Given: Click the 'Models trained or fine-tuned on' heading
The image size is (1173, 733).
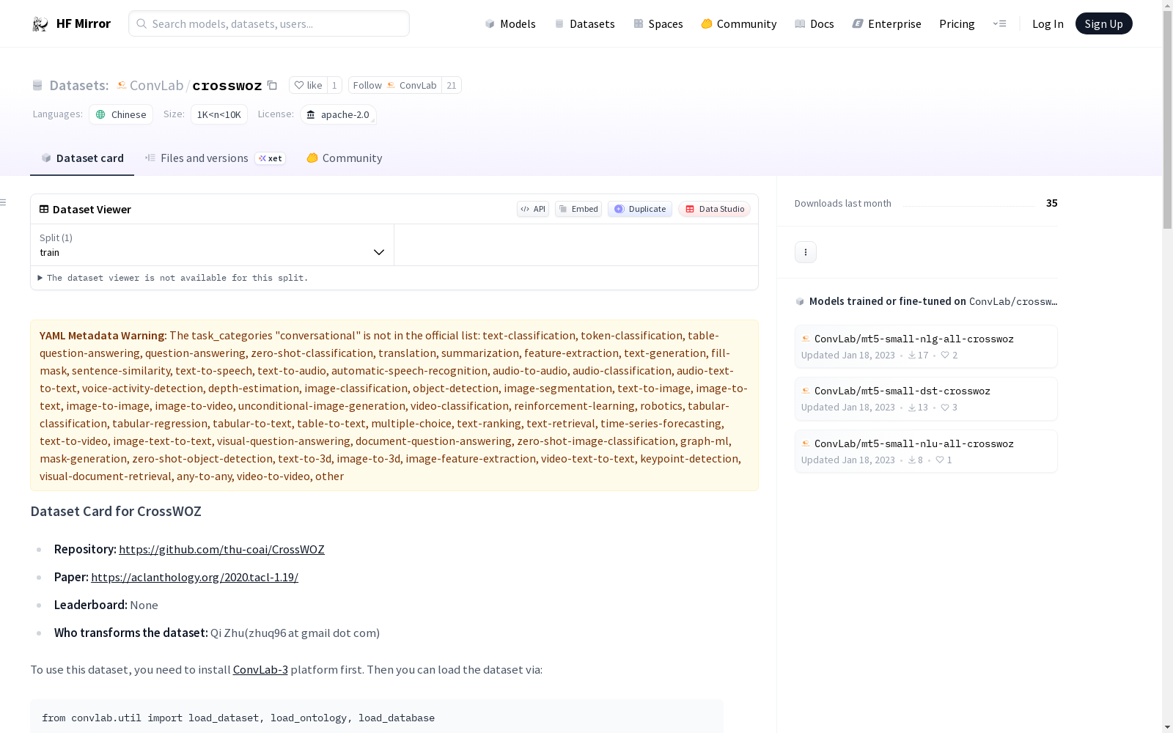Looking at the screenshot, I should 887,301.
